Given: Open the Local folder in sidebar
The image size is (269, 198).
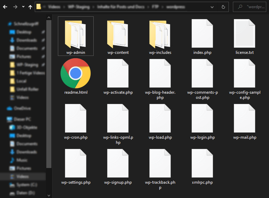Looking at the screenshot, I should point(18,81).
